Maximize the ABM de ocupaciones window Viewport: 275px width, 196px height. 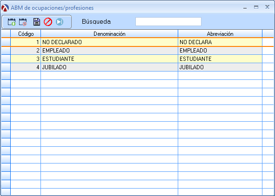tap(256, 7)
